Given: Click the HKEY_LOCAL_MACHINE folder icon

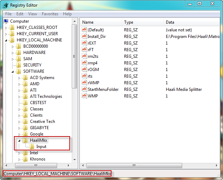Looking at the screenshot, I should point(12,40).
